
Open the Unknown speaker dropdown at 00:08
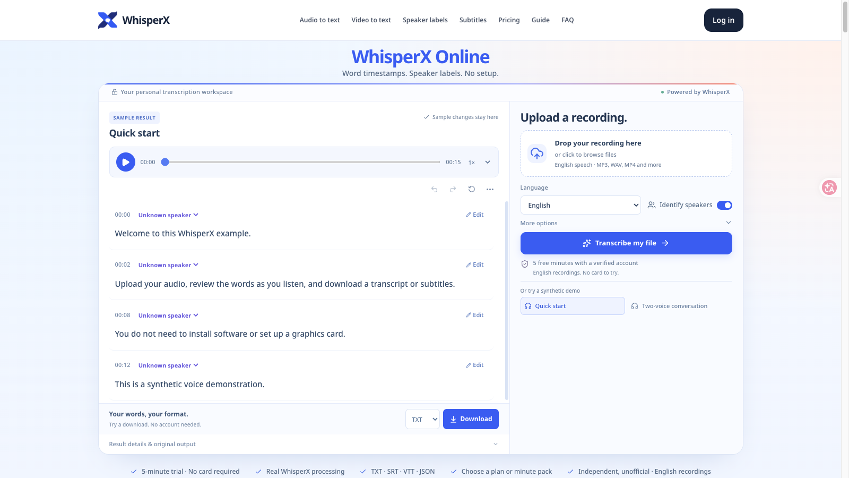[x=168, y=315]
